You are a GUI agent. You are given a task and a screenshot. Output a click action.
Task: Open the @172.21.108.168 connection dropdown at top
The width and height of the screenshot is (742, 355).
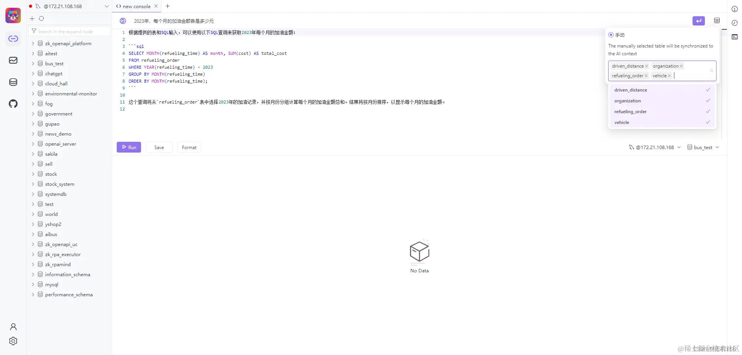(x=70, y=6)
